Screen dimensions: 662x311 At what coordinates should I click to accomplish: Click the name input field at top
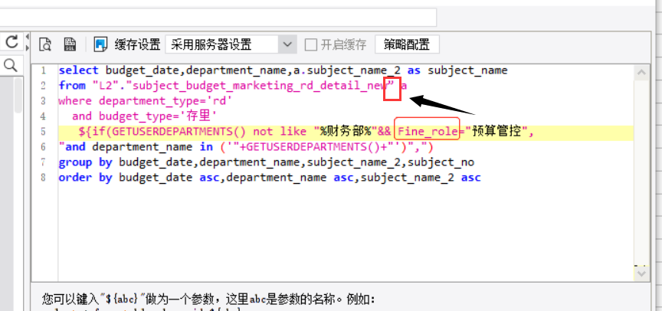218,18
